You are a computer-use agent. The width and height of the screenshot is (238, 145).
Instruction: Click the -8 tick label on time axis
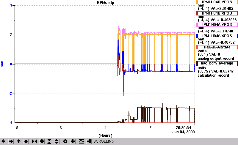tap(16, 128)
